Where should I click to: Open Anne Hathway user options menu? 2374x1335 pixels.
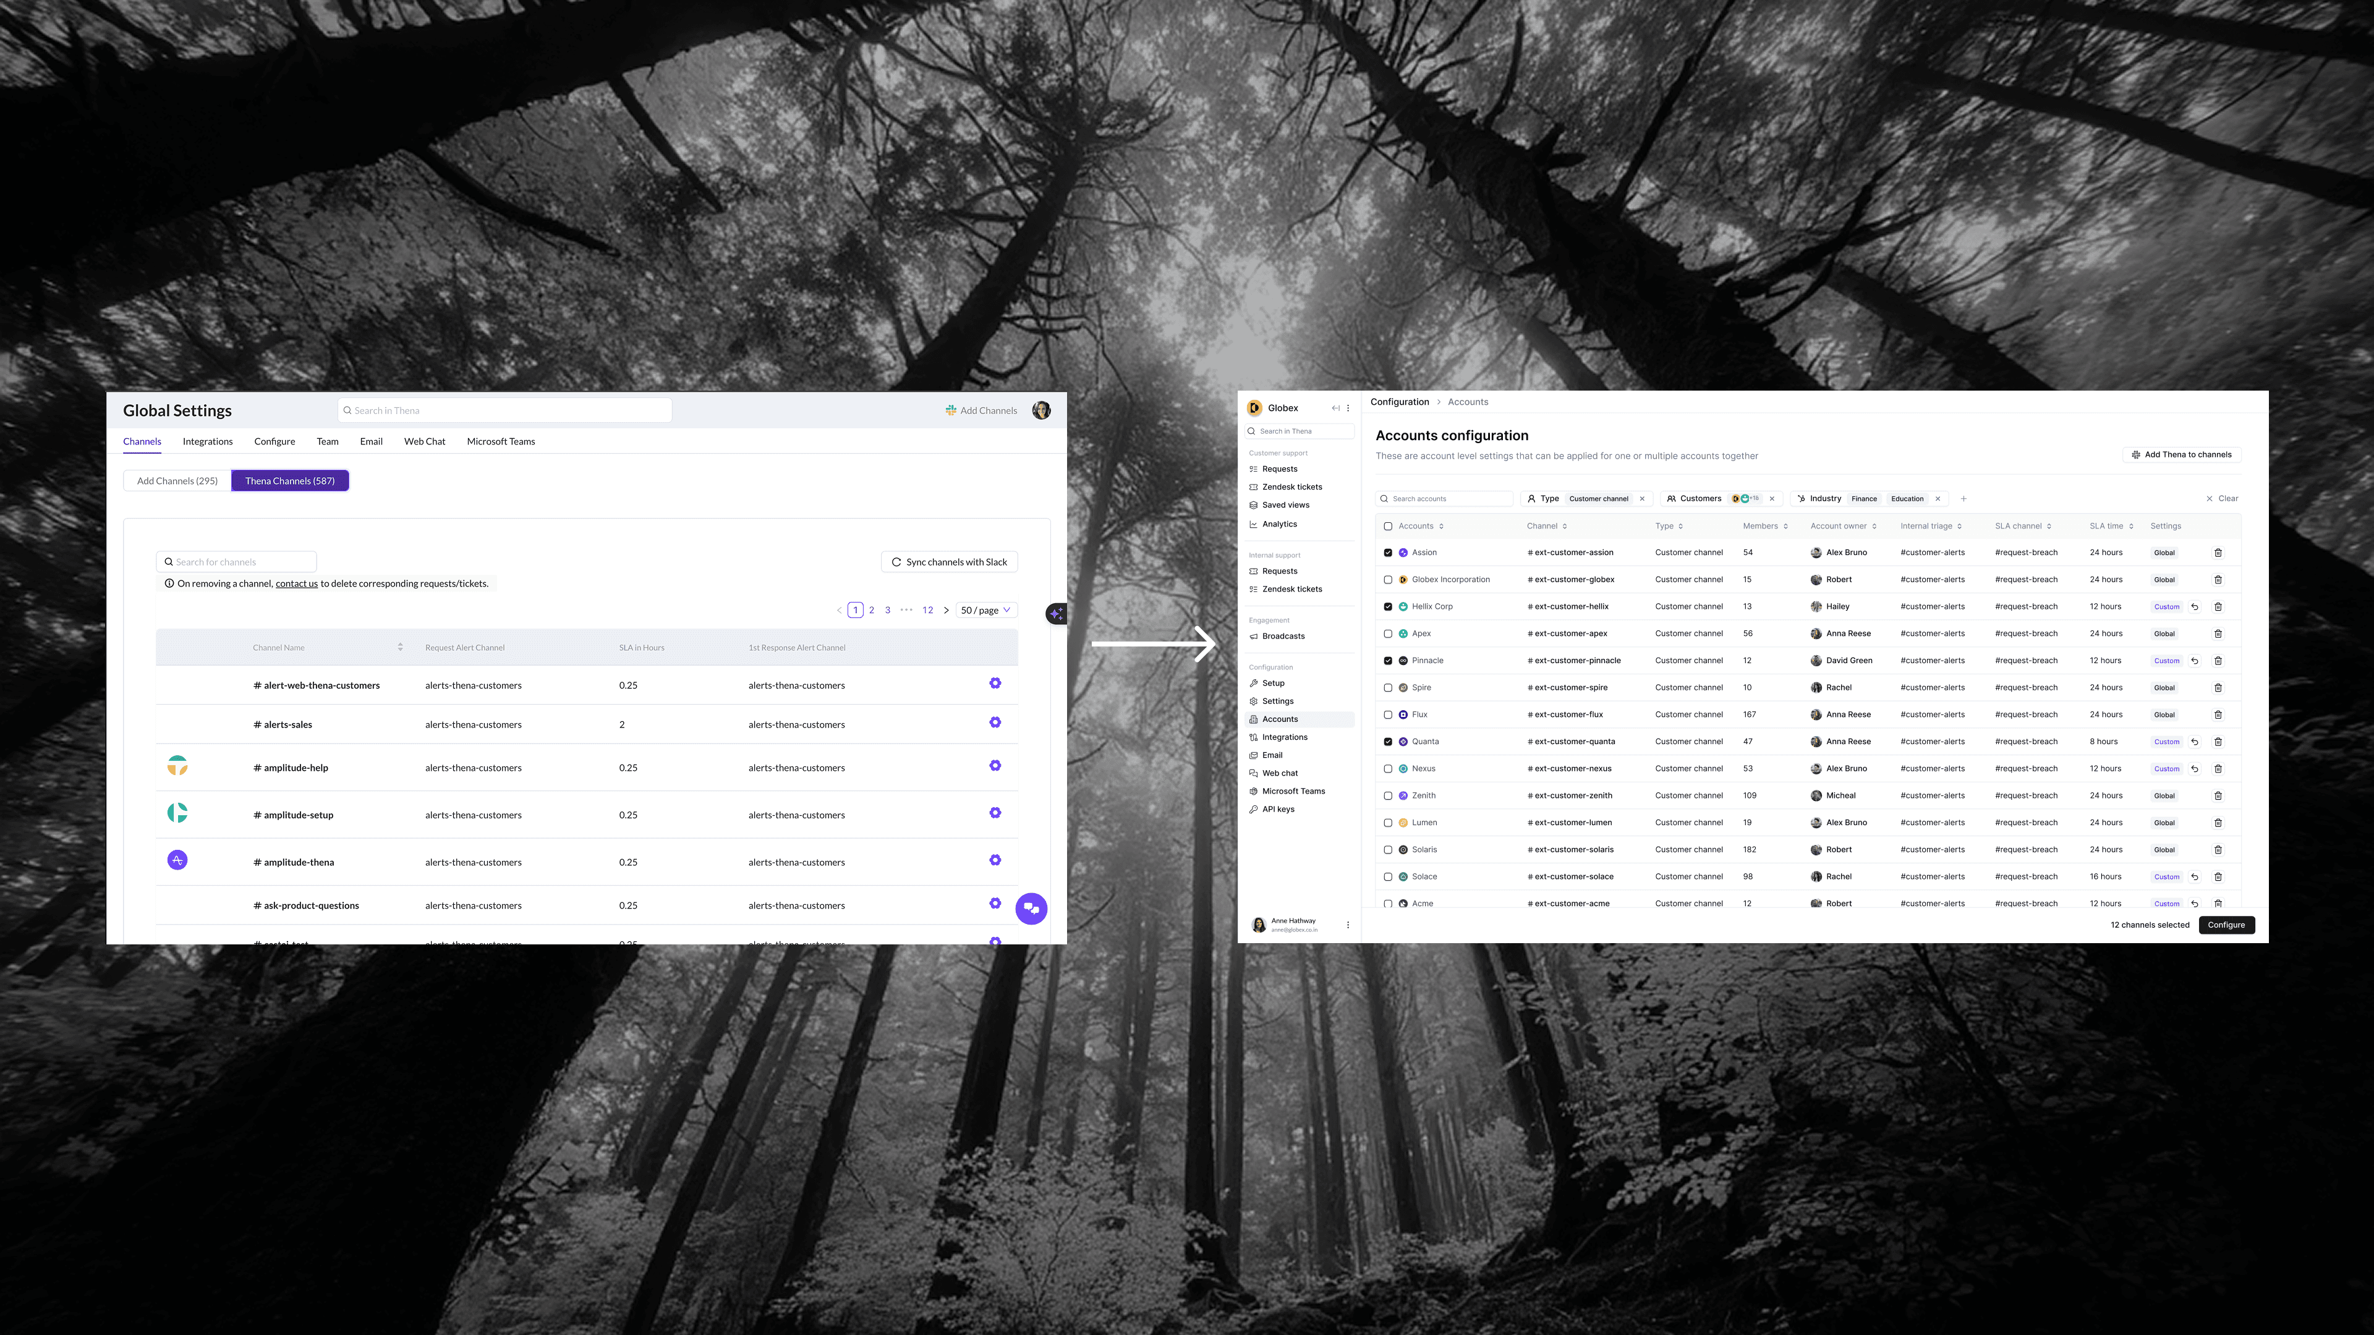pos(1347,925)
